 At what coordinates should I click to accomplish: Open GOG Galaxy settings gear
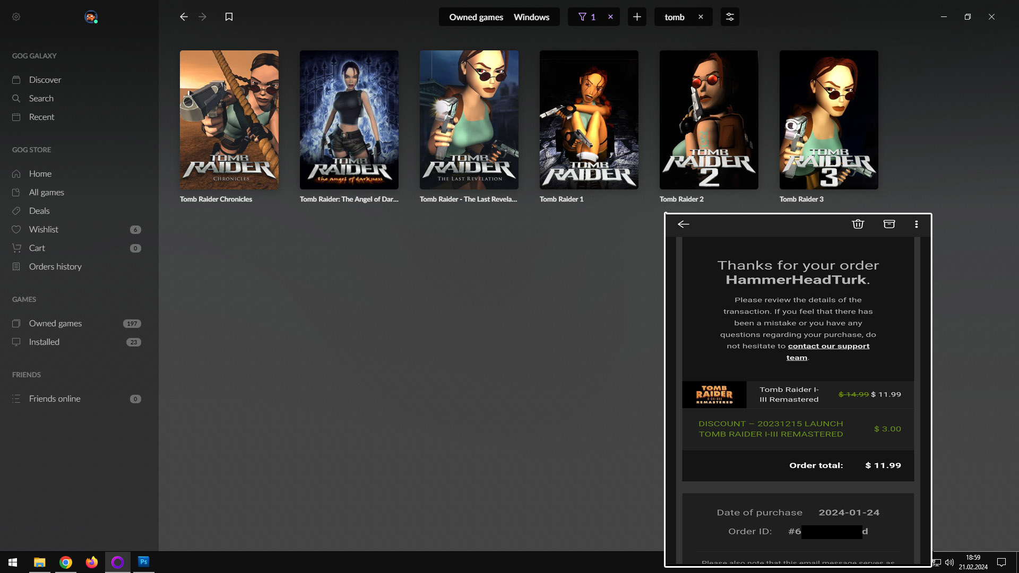click(x=16, y=17)
